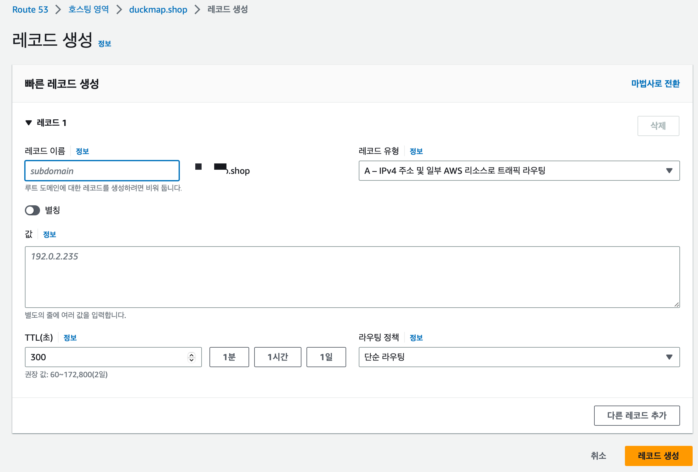Click the subdomain record name field
The width and height of the screenshot is (698, 472).
(102, 171)
